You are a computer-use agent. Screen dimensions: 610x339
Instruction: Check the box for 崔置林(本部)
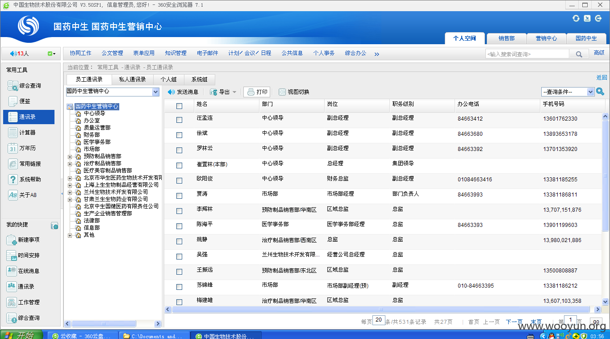click(x=179, y=165)
